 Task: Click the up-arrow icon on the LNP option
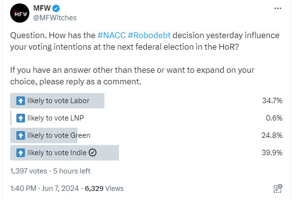[20, 118]
